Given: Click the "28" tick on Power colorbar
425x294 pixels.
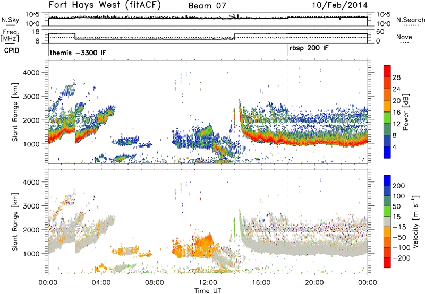Looking at the screenshot, I should [x=396, y=77].
